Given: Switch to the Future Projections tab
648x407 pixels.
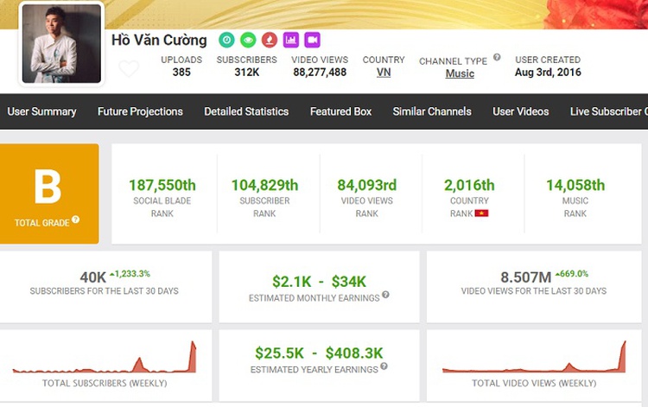Looking at the screenshot, I should point(140,111).
